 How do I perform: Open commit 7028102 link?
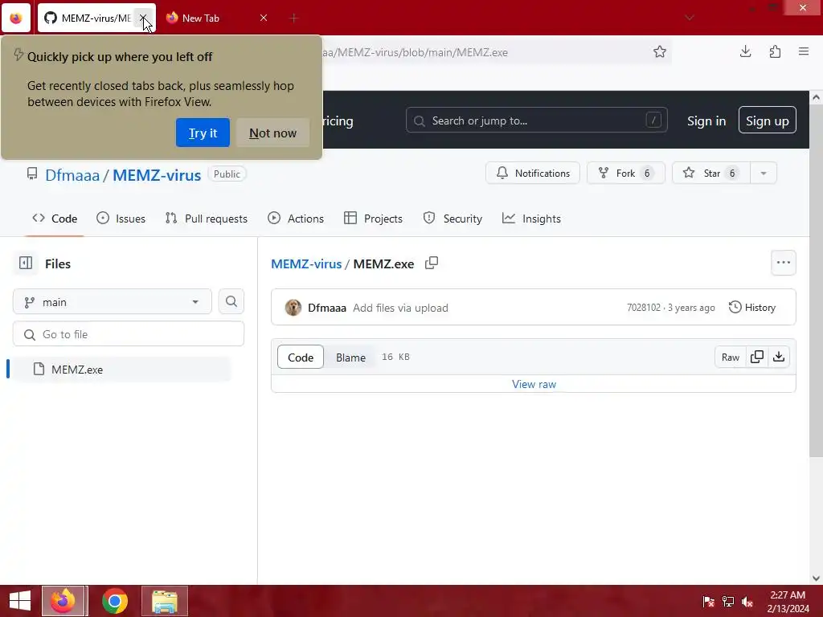(x=644, y=308)
